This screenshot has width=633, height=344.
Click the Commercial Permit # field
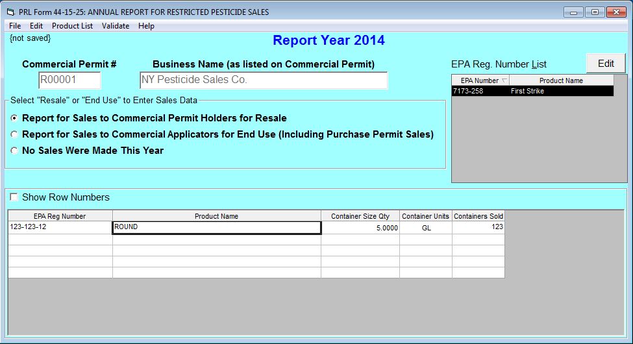click(x=69, y=80)
